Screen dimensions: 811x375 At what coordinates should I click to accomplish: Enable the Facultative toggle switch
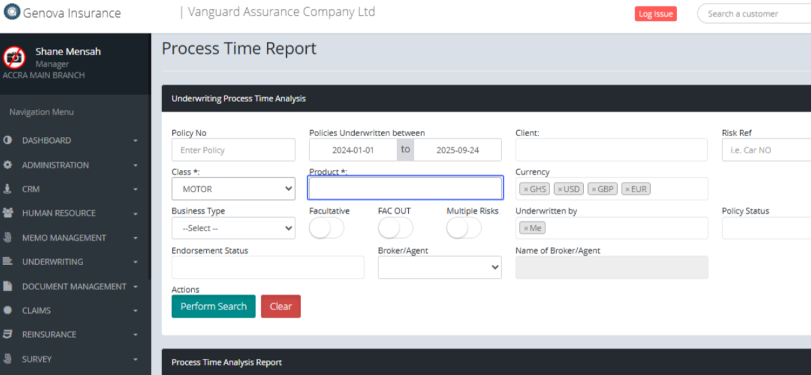pos(326,229)
